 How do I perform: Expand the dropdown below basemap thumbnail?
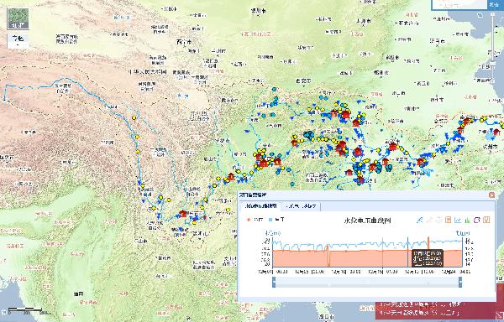click(x=18, y=41)
